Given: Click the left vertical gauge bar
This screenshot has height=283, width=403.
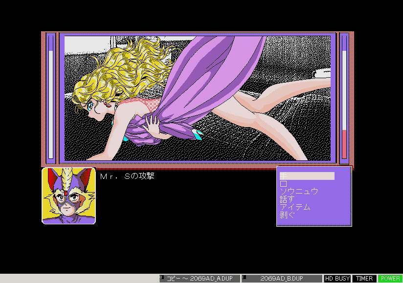Looking at the screenshot, I should tap(51, 98).
